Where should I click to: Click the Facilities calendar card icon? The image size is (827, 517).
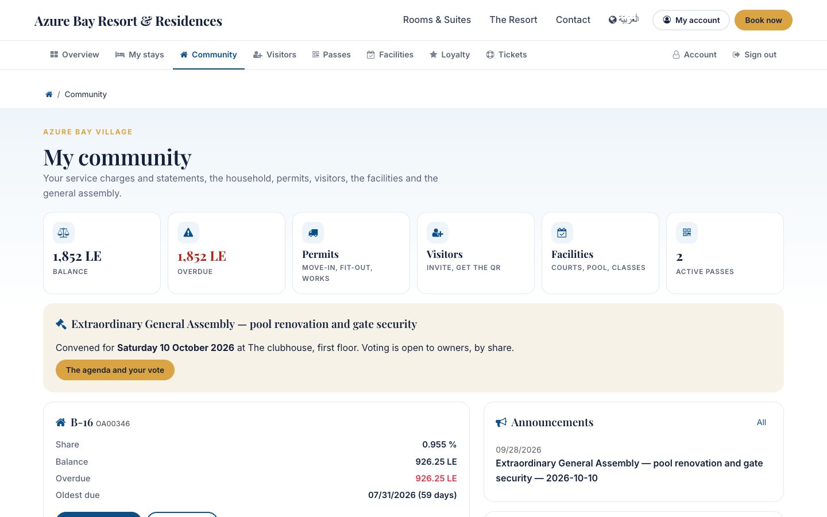(x=562, y=233)
